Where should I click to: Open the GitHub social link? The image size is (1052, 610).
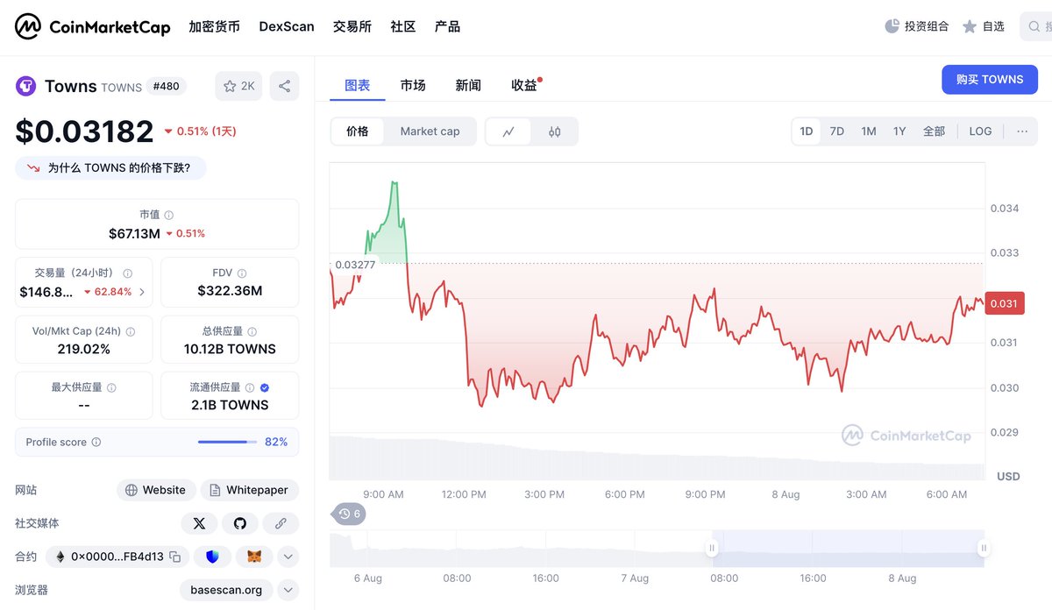[240, 523]
